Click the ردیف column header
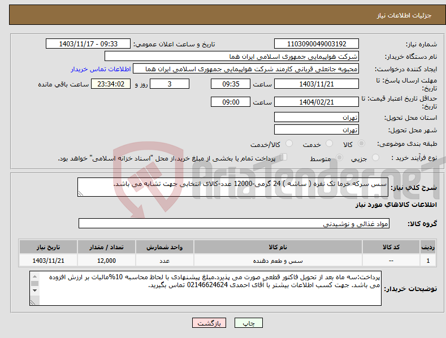Screen dimensions: 446x338 (x=428, y=247)
